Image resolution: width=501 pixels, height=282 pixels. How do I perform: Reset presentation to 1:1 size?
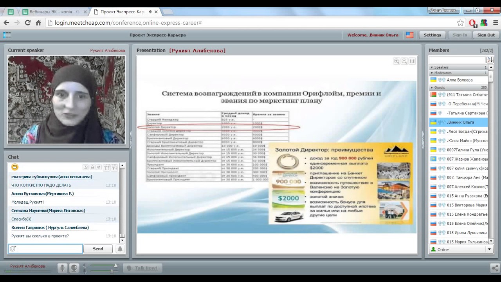(412, 61)
